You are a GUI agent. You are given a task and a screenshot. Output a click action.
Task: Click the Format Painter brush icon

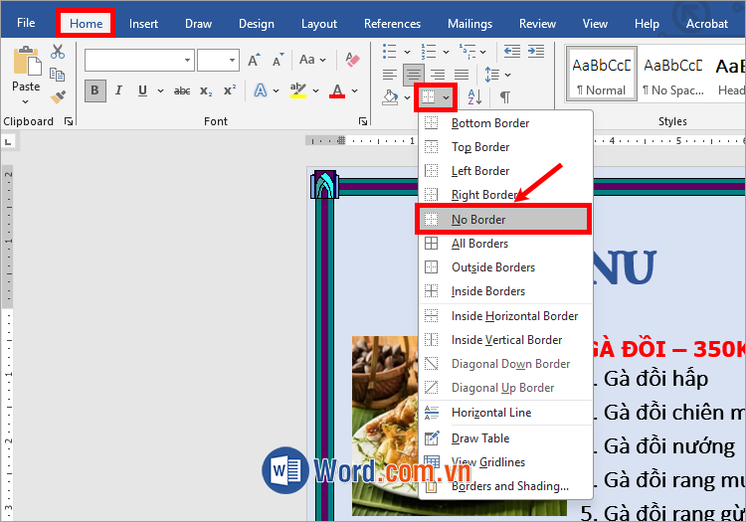click(58, 97)
